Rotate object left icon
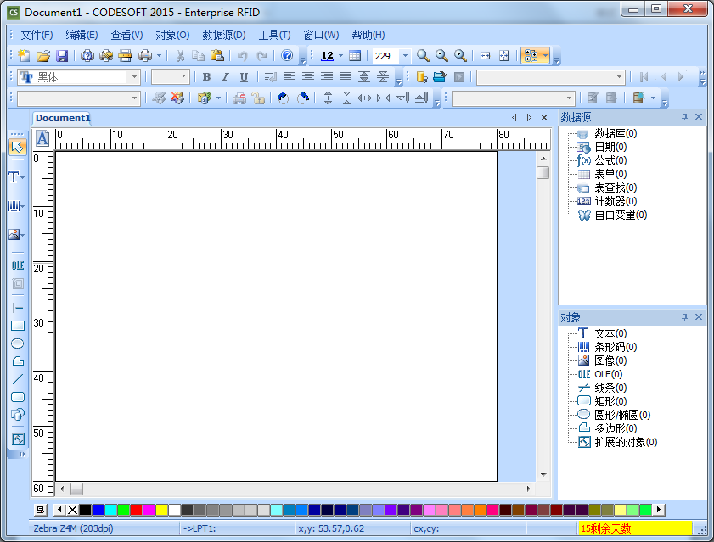 [283, 98]
